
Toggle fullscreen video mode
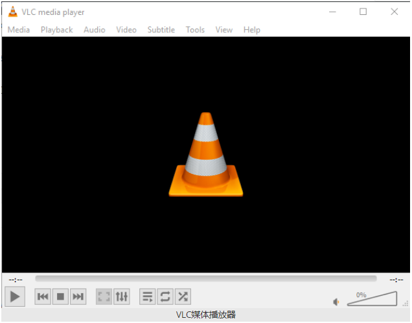(104, 297)
